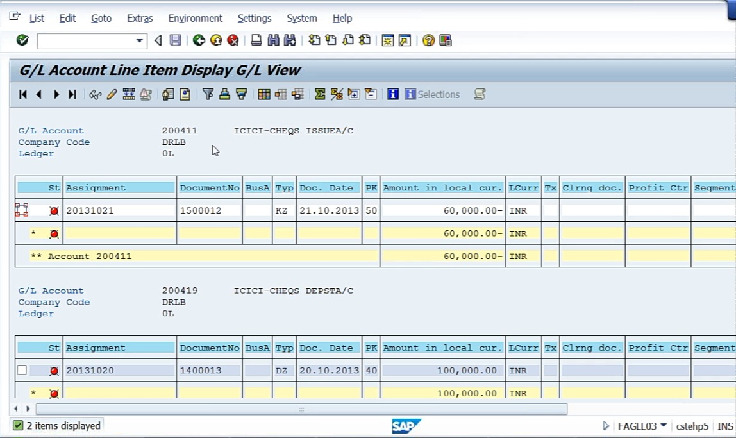736x438 pixels.
Task: Click the Assignment column header for account 200411
Action: click(119, 188)
